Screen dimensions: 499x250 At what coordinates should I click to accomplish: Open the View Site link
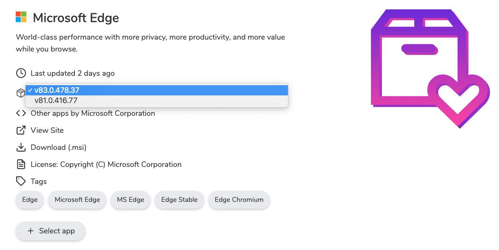tap(47, 130)
